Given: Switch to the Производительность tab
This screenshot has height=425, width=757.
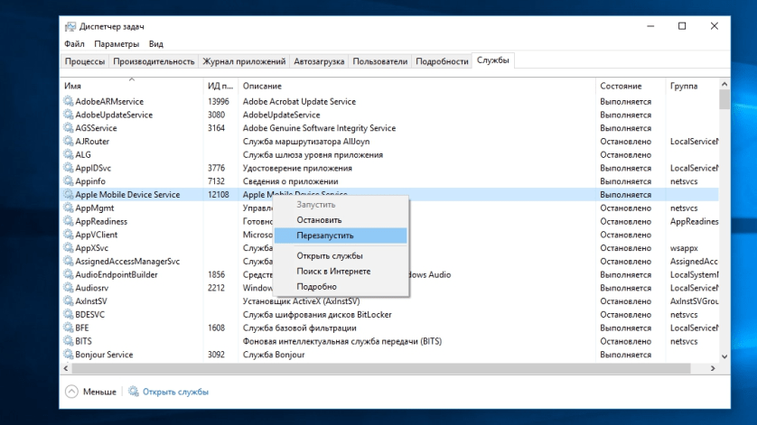Looking at the screenshot, I should coord(154,61).
